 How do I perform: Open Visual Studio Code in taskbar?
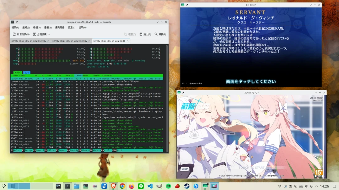[x=150, y=186]
